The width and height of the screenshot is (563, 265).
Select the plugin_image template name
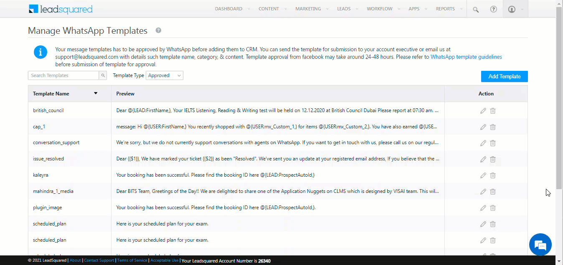tap(47, 207)
